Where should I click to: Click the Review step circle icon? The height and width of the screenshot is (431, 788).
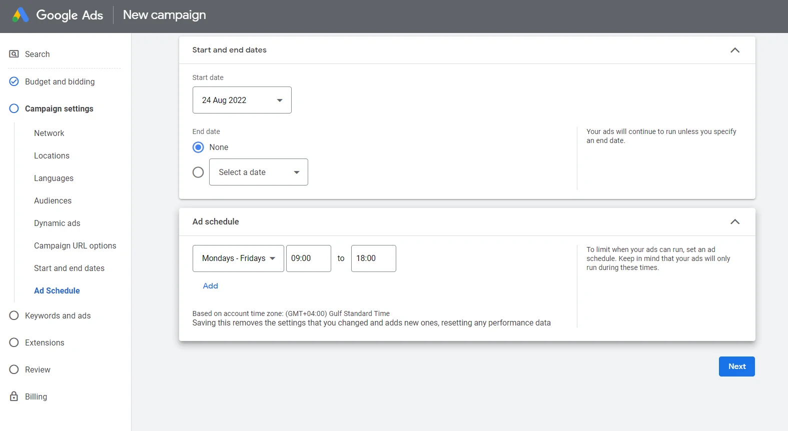(x=14, y=369)
